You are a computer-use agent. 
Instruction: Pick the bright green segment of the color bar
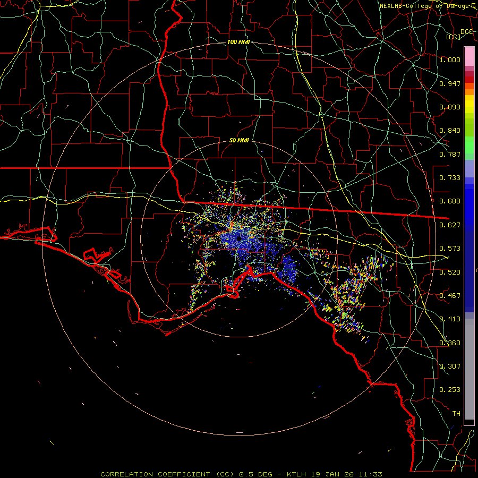point(469,145)
